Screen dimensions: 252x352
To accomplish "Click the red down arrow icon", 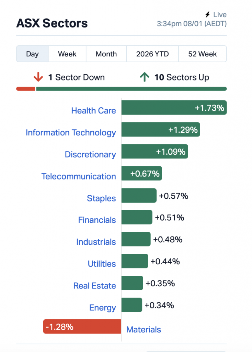I will click(x=38, y=77).
